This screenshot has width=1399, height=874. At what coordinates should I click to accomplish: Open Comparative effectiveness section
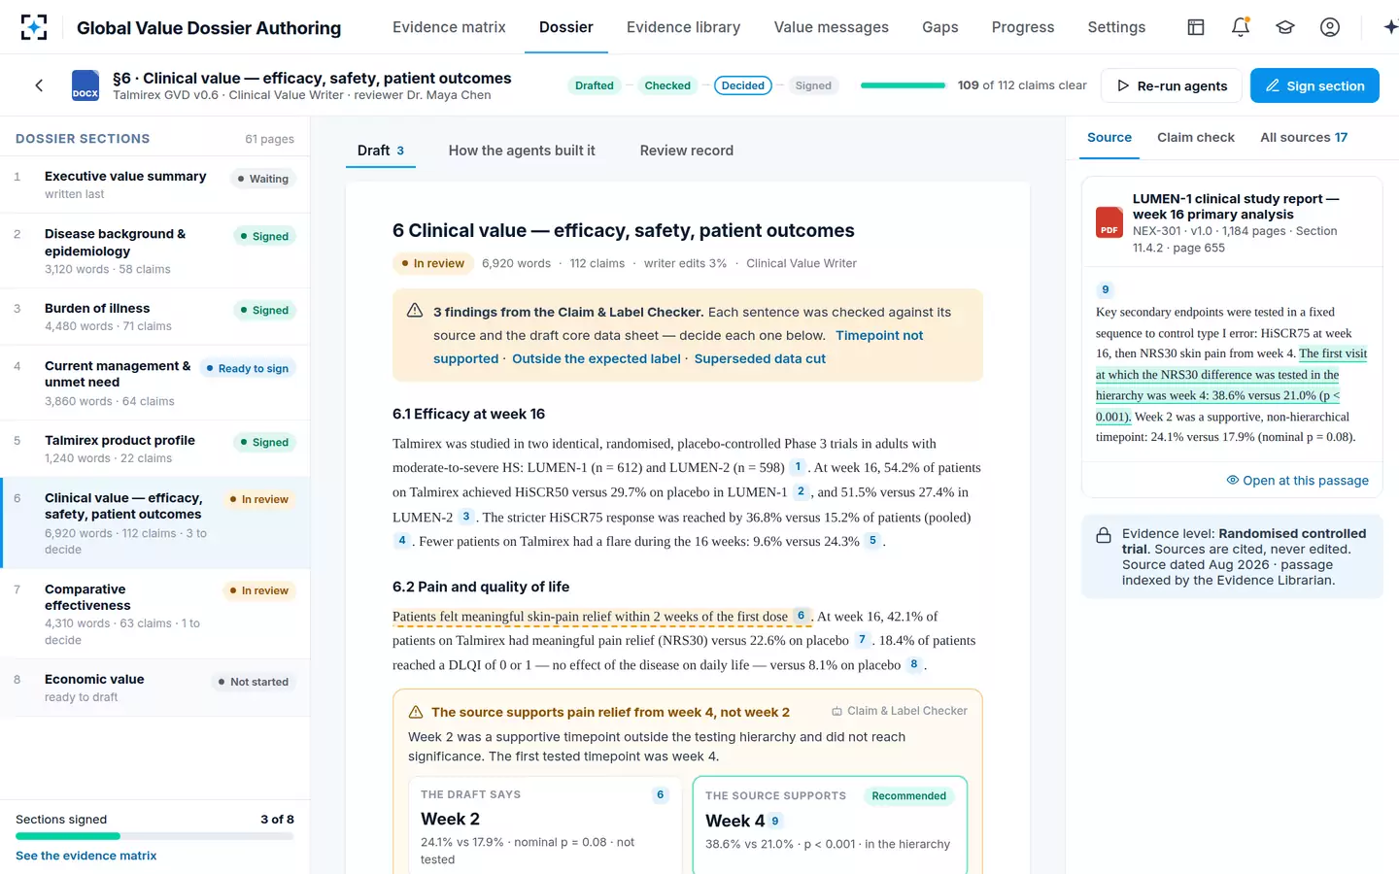point(155,614)
